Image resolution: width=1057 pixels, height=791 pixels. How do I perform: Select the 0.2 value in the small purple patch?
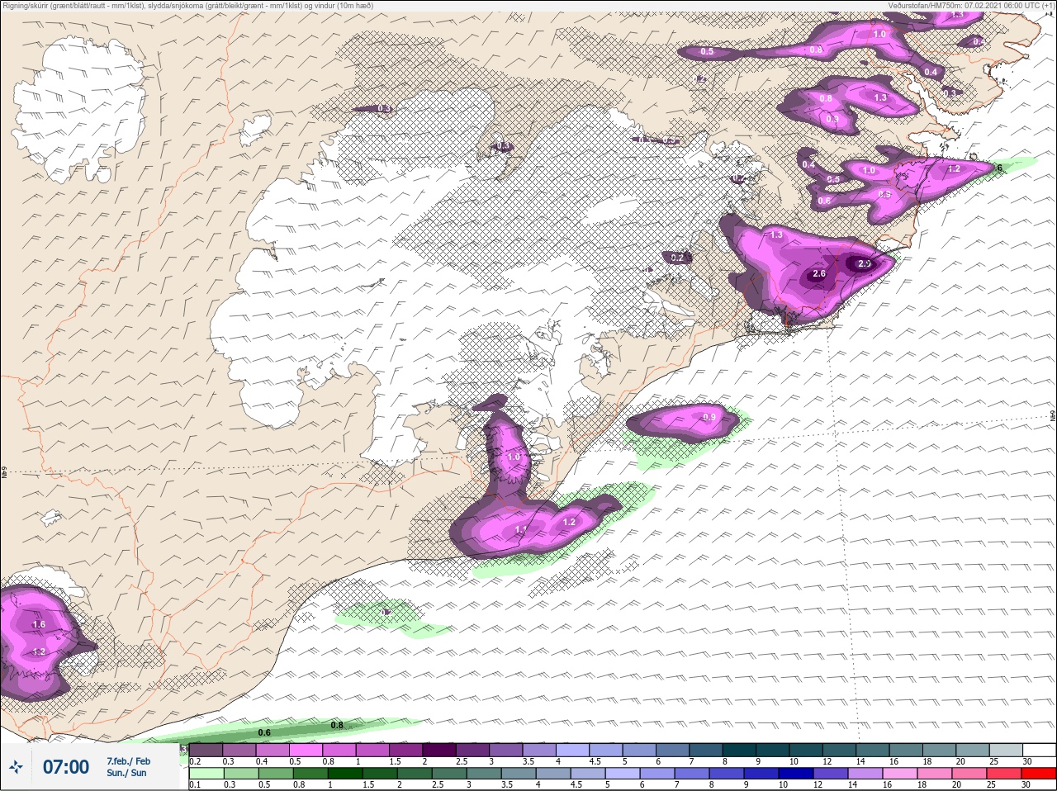click(677, 258)
